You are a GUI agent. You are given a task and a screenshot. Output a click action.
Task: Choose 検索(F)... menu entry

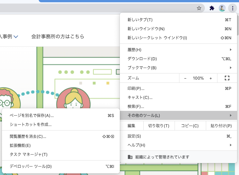[x=178, y=106]
